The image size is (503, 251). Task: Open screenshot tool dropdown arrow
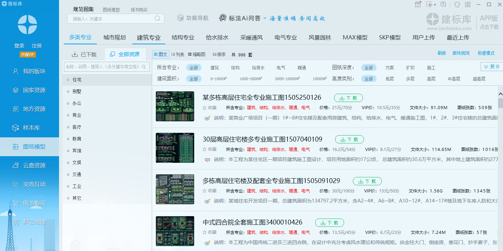[x=435, y=5]
